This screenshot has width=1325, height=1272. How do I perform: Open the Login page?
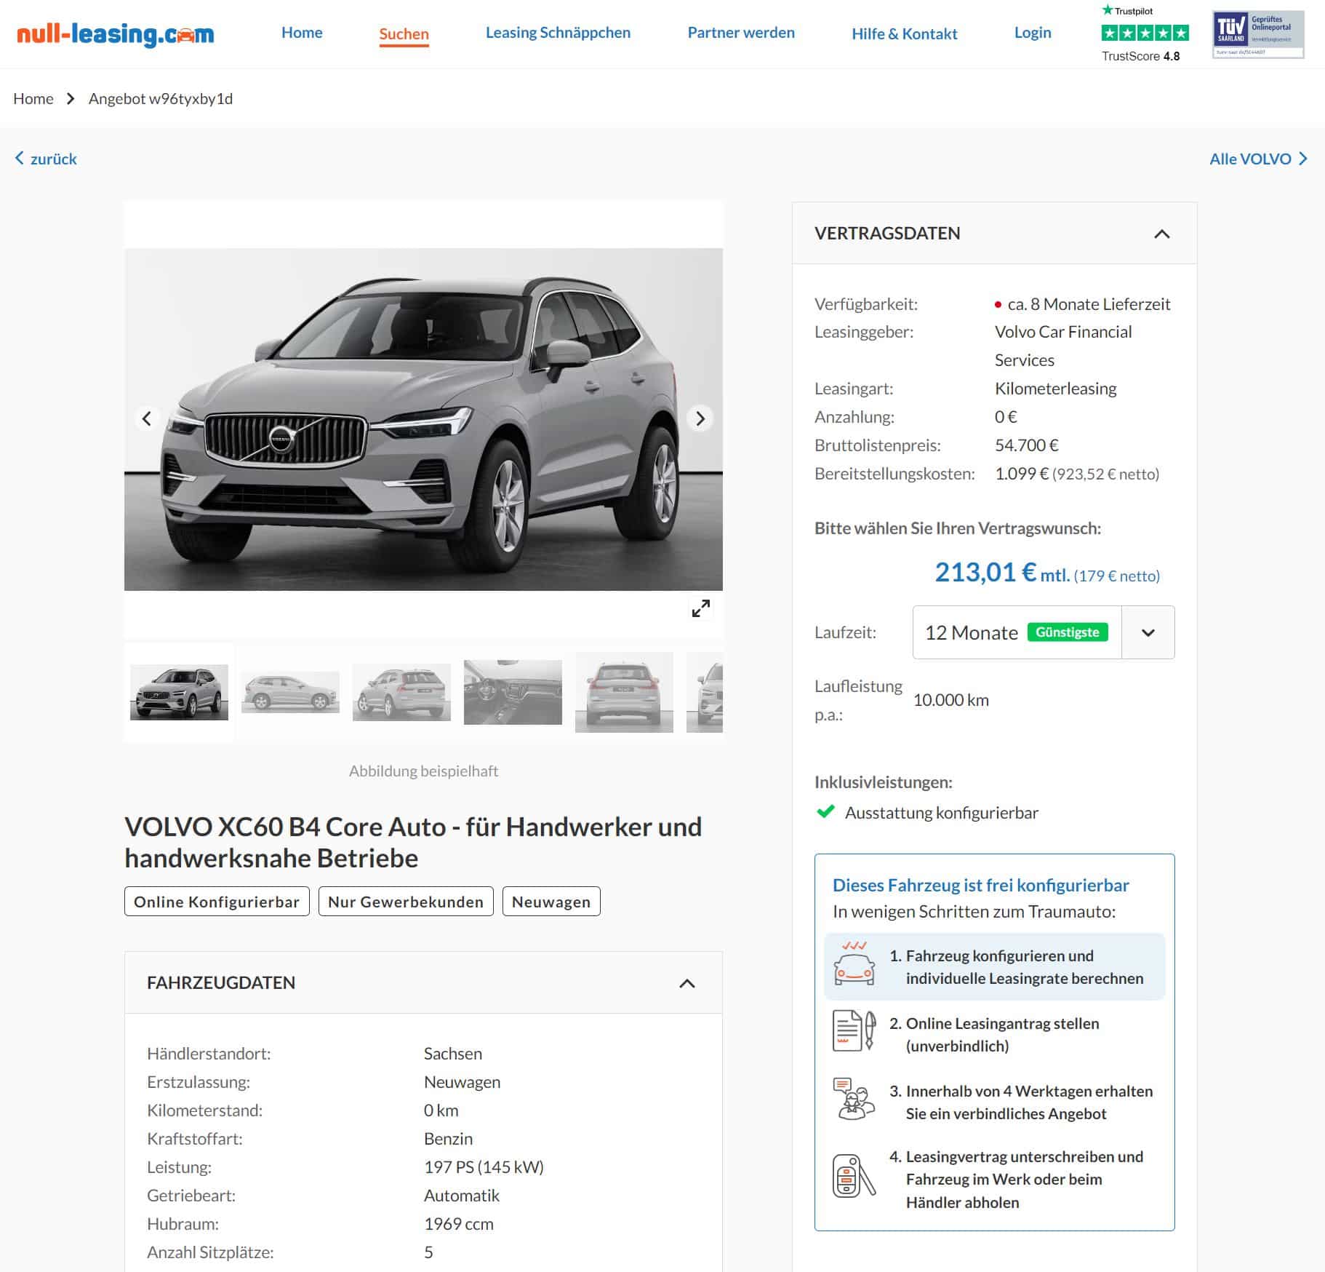(x=1033, y=33)
